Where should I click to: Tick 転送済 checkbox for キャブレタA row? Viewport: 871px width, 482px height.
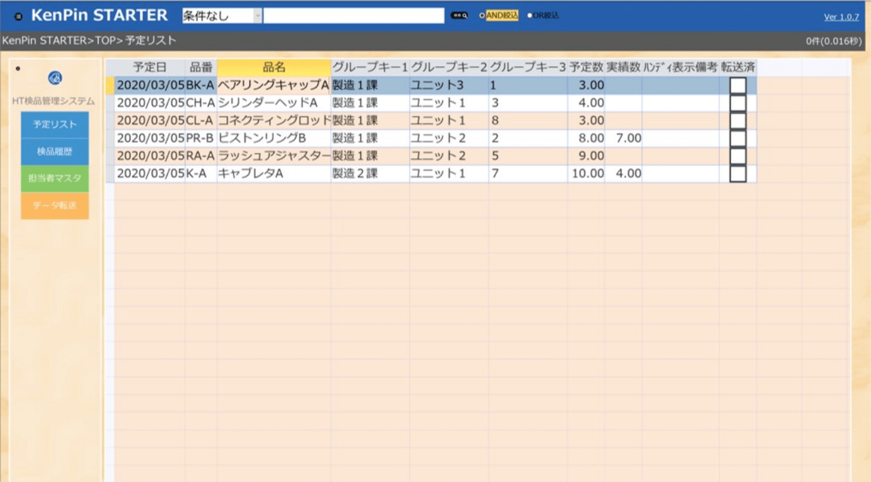pos(738,174)
